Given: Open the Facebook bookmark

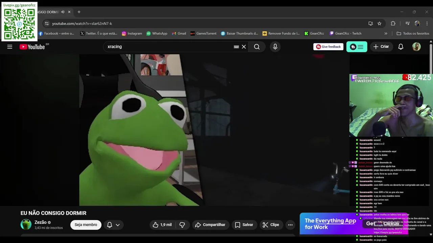Looking at the screenshot, I should (56, 33).
